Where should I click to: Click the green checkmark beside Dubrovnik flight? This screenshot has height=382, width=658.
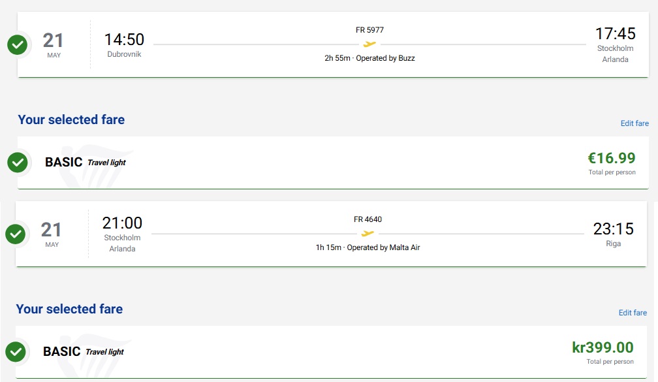click(17, 44)
